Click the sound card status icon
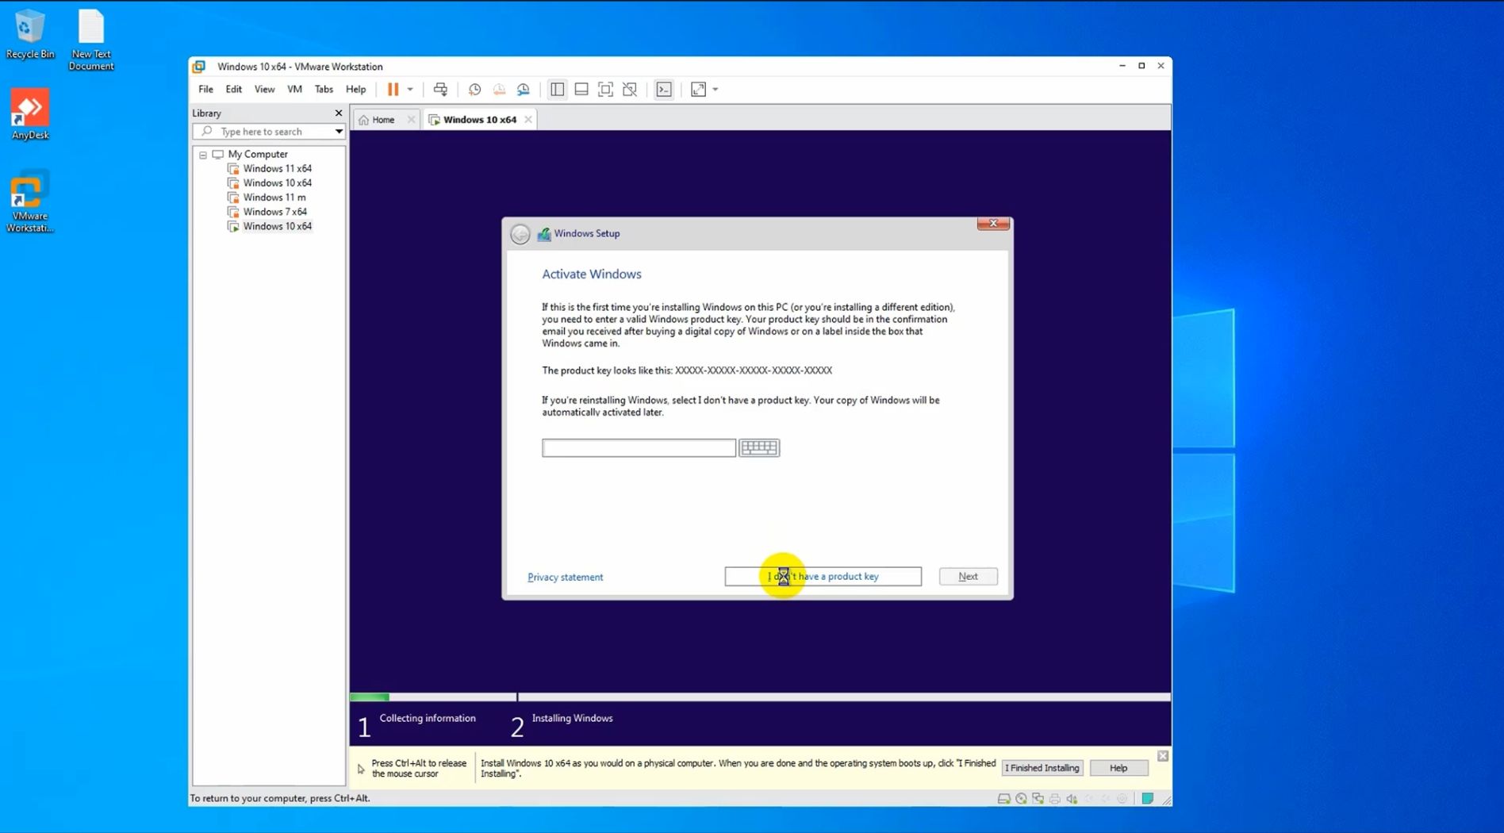The height and width of the screenshot is (833, 1504). click(x=1072, y=799)
